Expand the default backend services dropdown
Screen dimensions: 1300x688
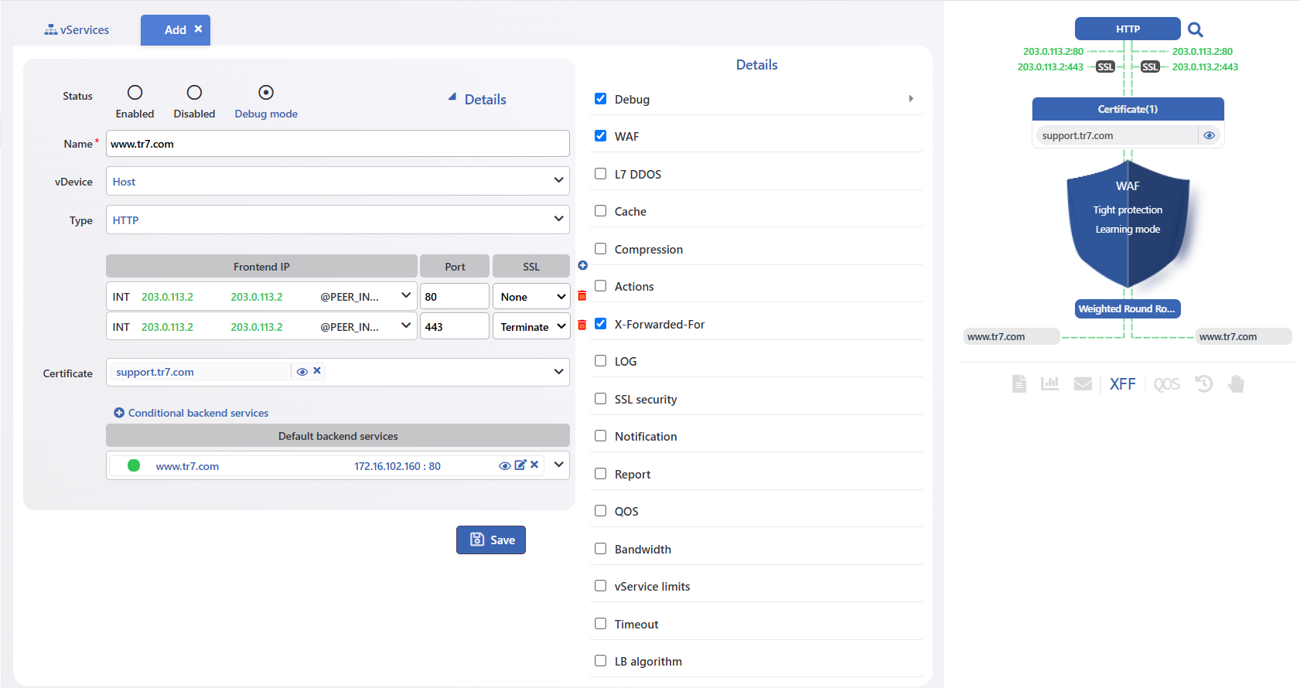tap(559, 465)
